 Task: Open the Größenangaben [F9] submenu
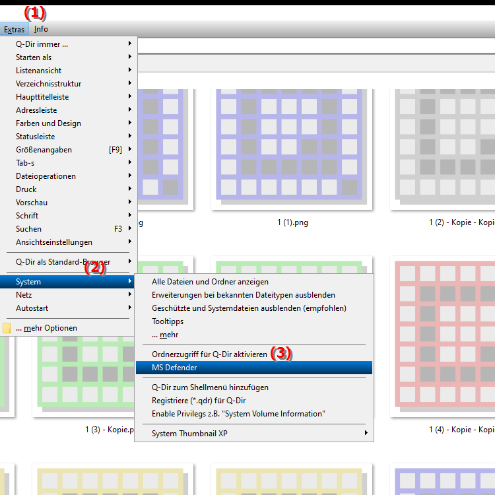tap(69, 150)
